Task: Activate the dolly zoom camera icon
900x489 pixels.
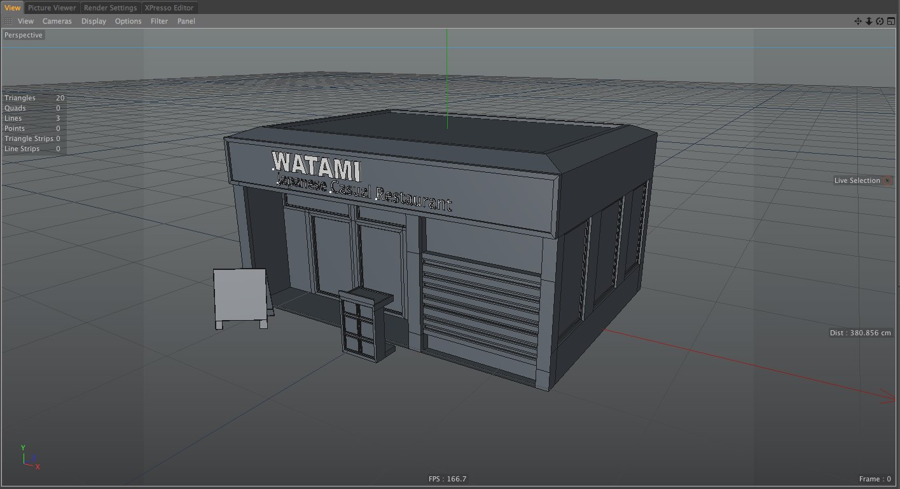Action: [869, 21]
